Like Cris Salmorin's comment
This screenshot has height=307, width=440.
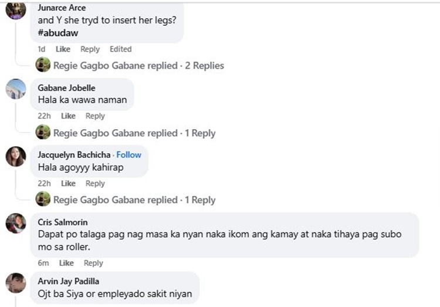pos(66,263)
